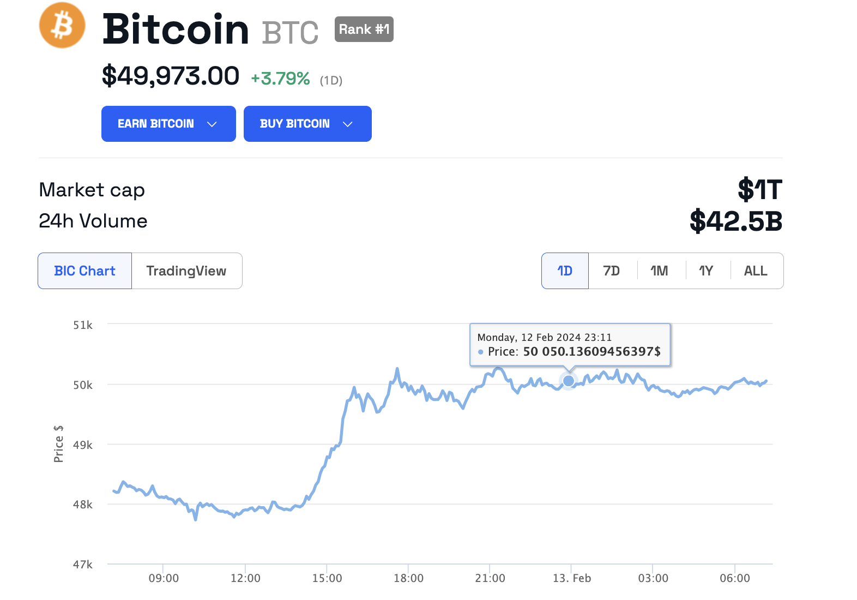Click the Earn Bitcoin button label
This screenshot has width=857, height=600.
(x=156, y=124)
